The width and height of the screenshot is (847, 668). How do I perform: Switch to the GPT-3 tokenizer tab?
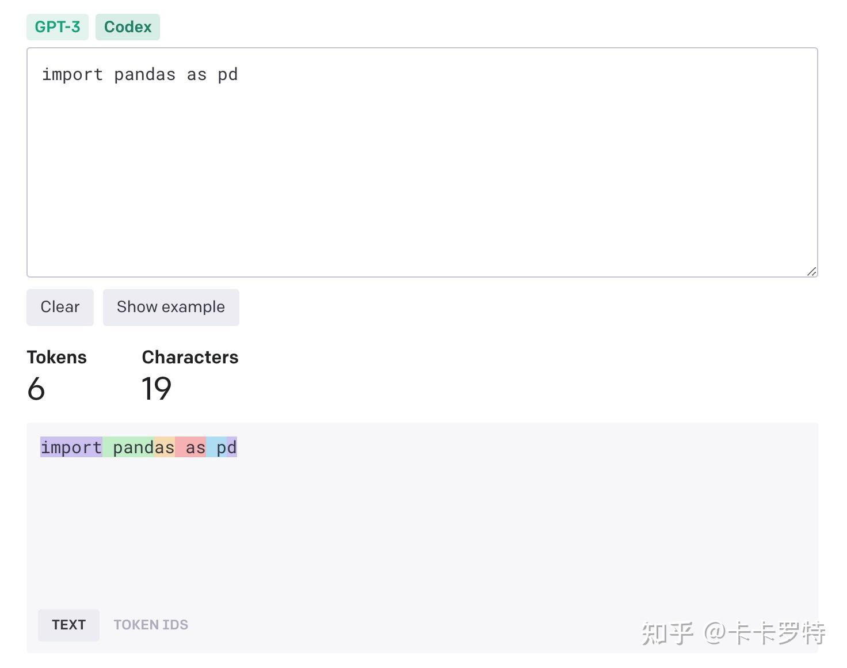57,26
